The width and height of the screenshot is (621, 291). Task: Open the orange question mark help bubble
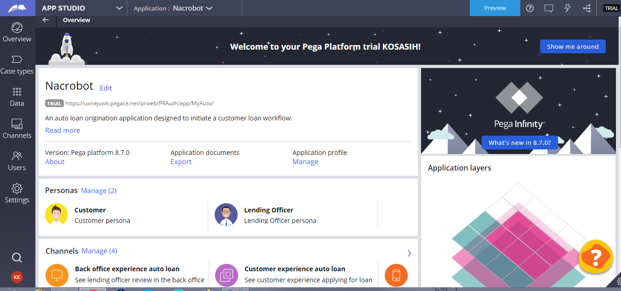click(596, 257)
